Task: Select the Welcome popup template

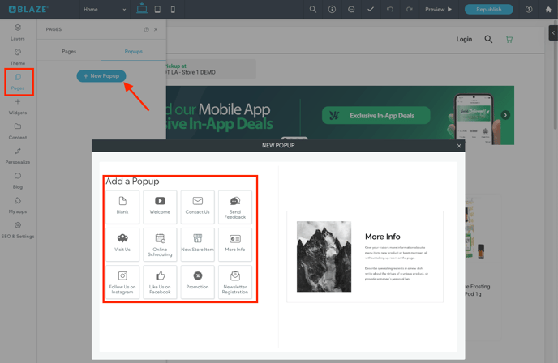Action: pos(160,206)
